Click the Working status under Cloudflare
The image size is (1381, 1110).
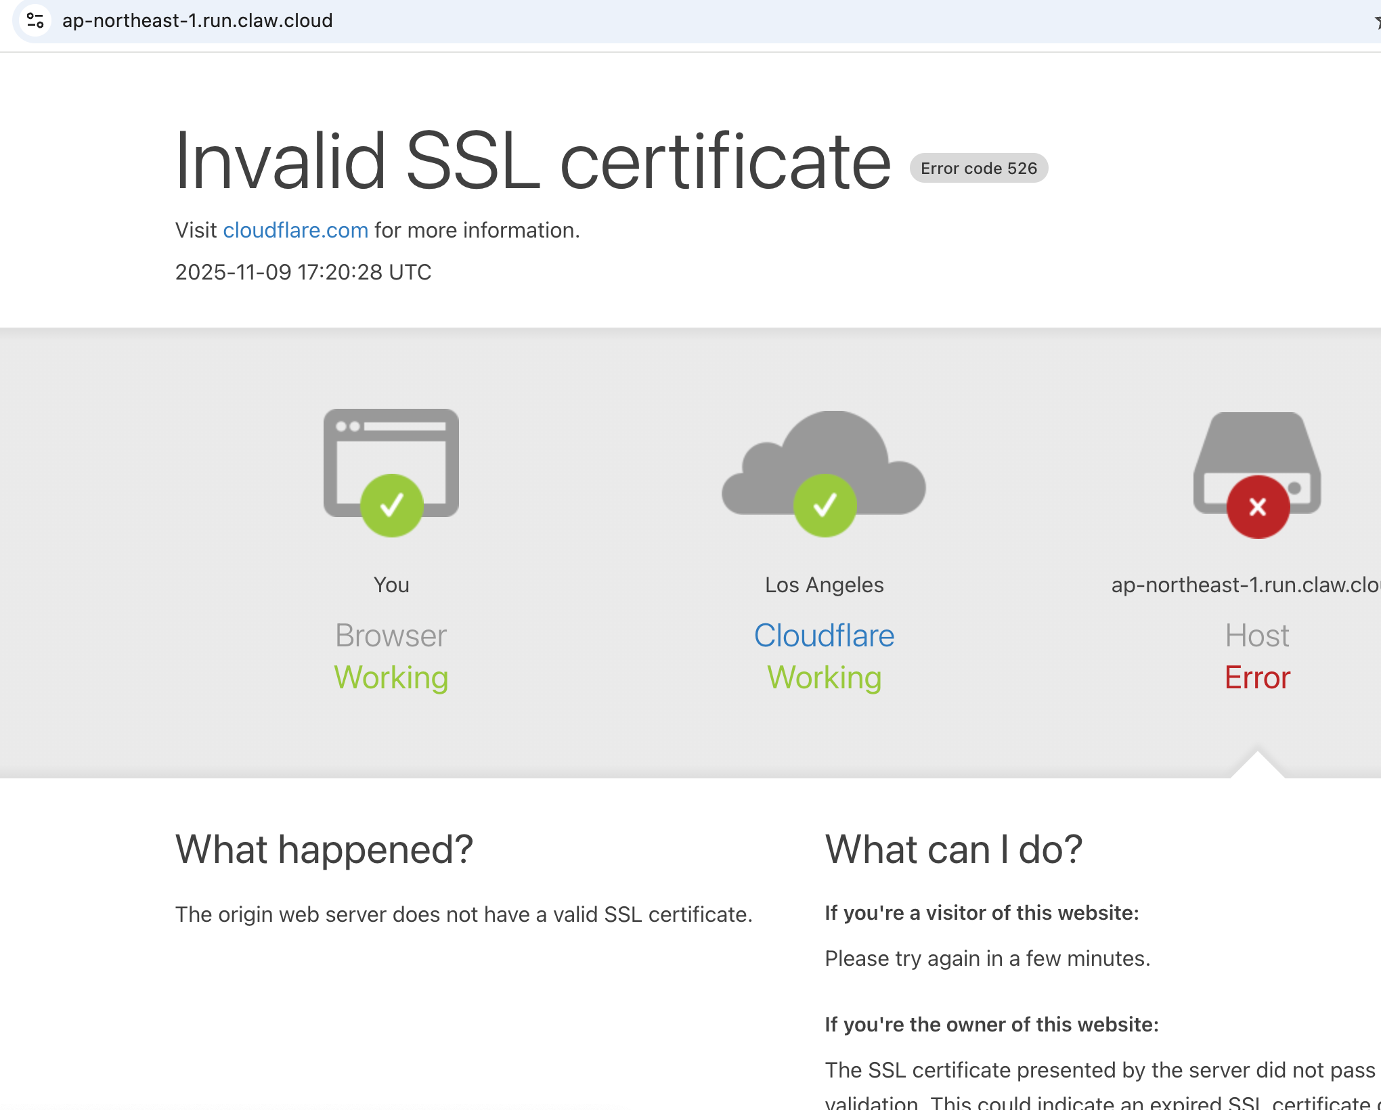coord(824,678)
